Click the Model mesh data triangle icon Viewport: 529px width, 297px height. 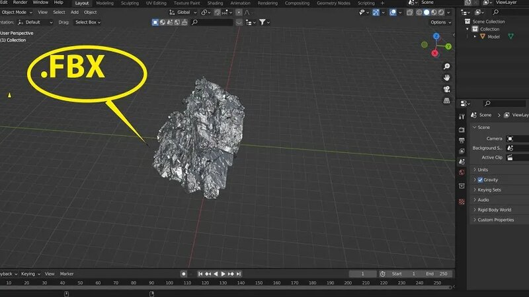[510, 36]
